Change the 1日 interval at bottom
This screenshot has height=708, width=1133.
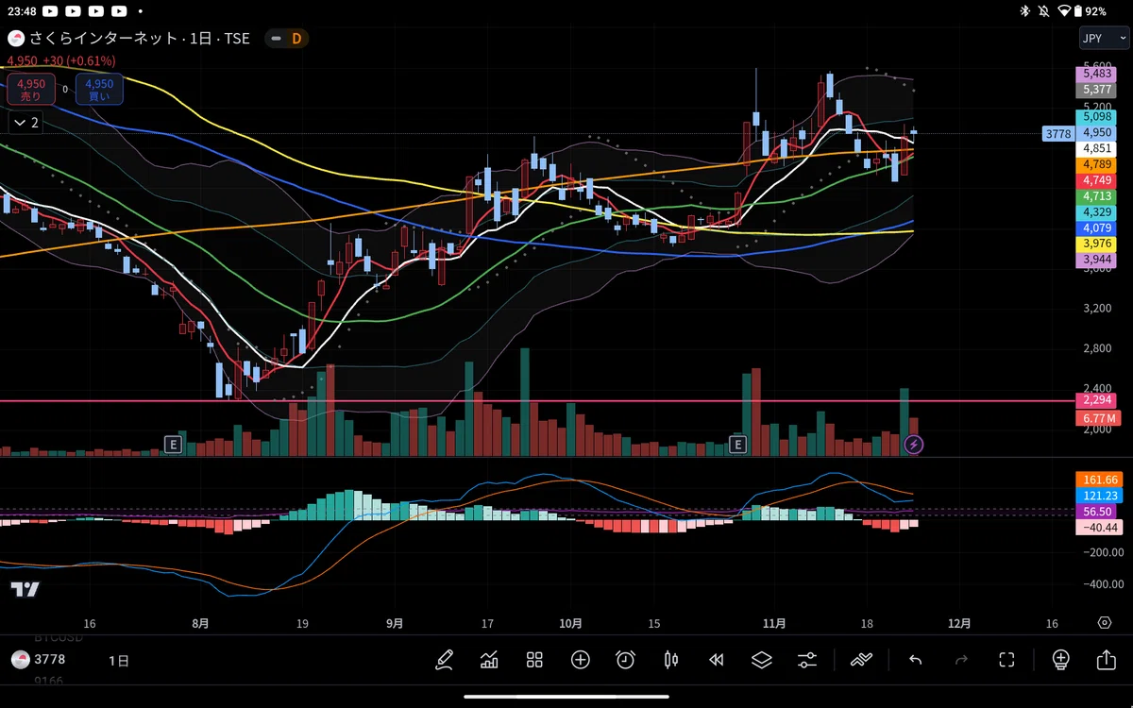coord(119,659)
